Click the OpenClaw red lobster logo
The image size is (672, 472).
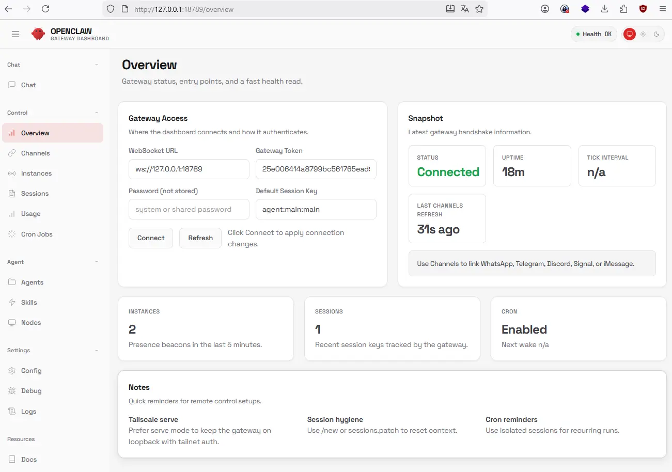38,34
